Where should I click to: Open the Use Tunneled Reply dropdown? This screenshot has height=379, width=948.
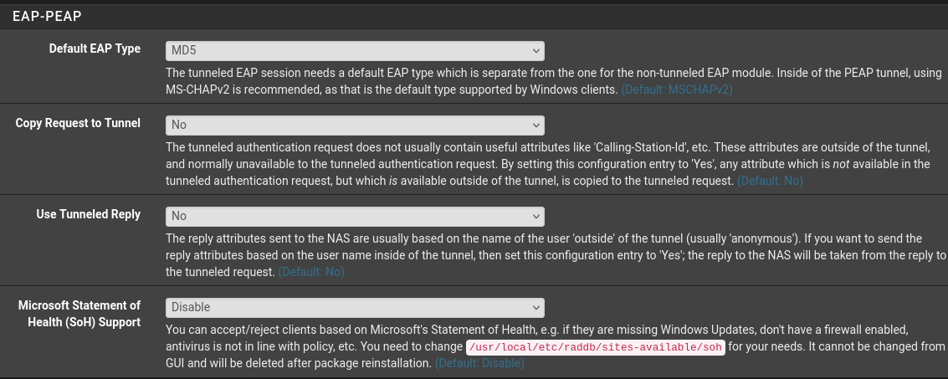pos(355,216)
